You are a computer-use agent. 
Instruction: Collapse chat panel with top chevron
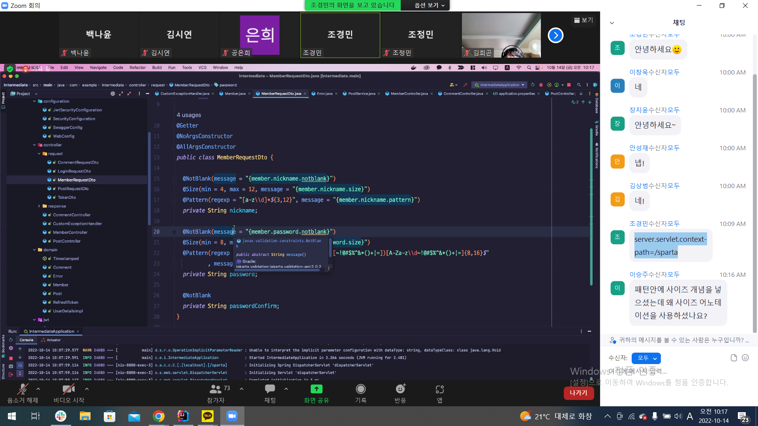click(612, 23)
